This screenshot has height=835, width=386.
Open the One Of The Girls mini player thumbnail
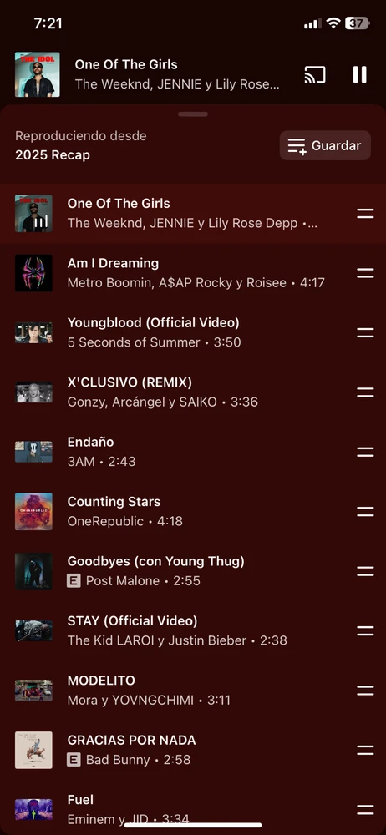38,74
